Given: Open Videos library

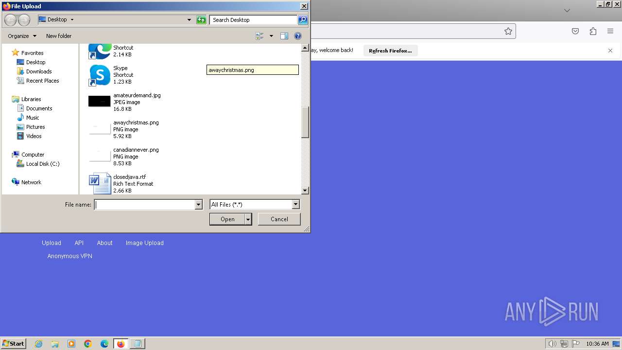Looking at the screenshot, I should pos(34,136).
